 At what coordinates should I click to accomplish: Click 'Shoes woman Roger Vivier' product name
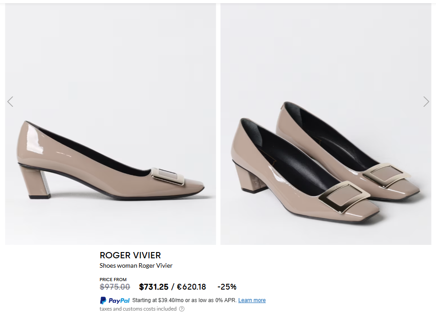(x=136, y=265)
